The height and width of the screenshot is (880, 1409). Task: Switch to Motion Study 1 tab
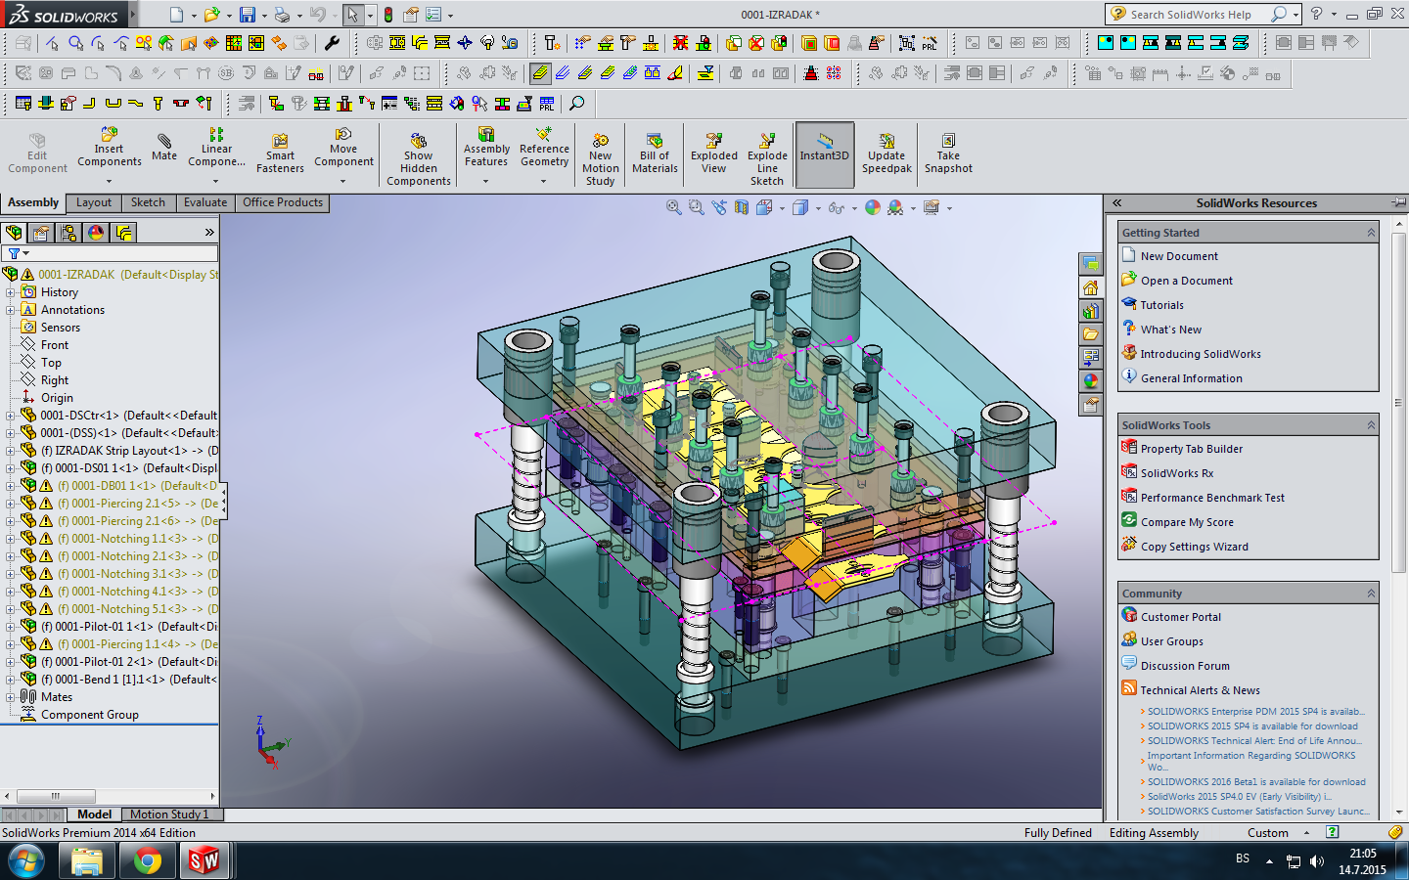point(169,814)
